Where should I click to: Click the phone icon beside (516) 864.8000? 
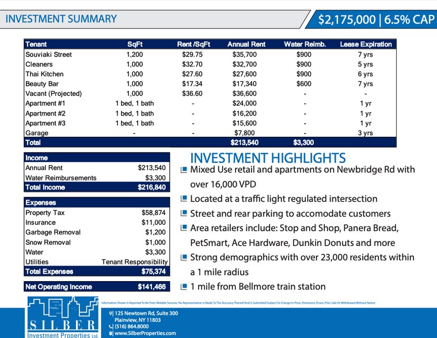pos(111,327)
